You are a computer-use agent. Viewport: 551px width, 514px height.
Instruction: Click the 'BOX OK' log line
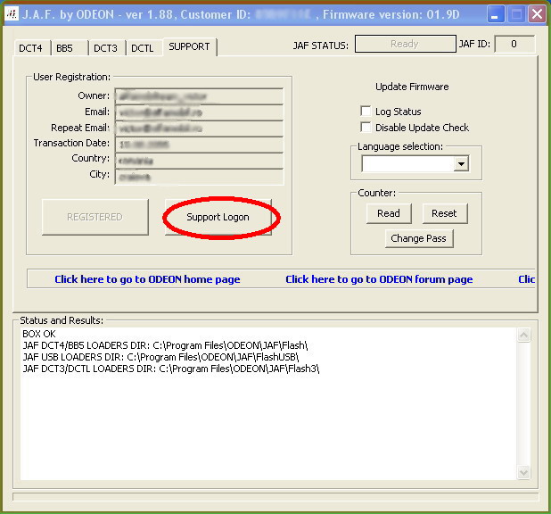tap(39, 334)
